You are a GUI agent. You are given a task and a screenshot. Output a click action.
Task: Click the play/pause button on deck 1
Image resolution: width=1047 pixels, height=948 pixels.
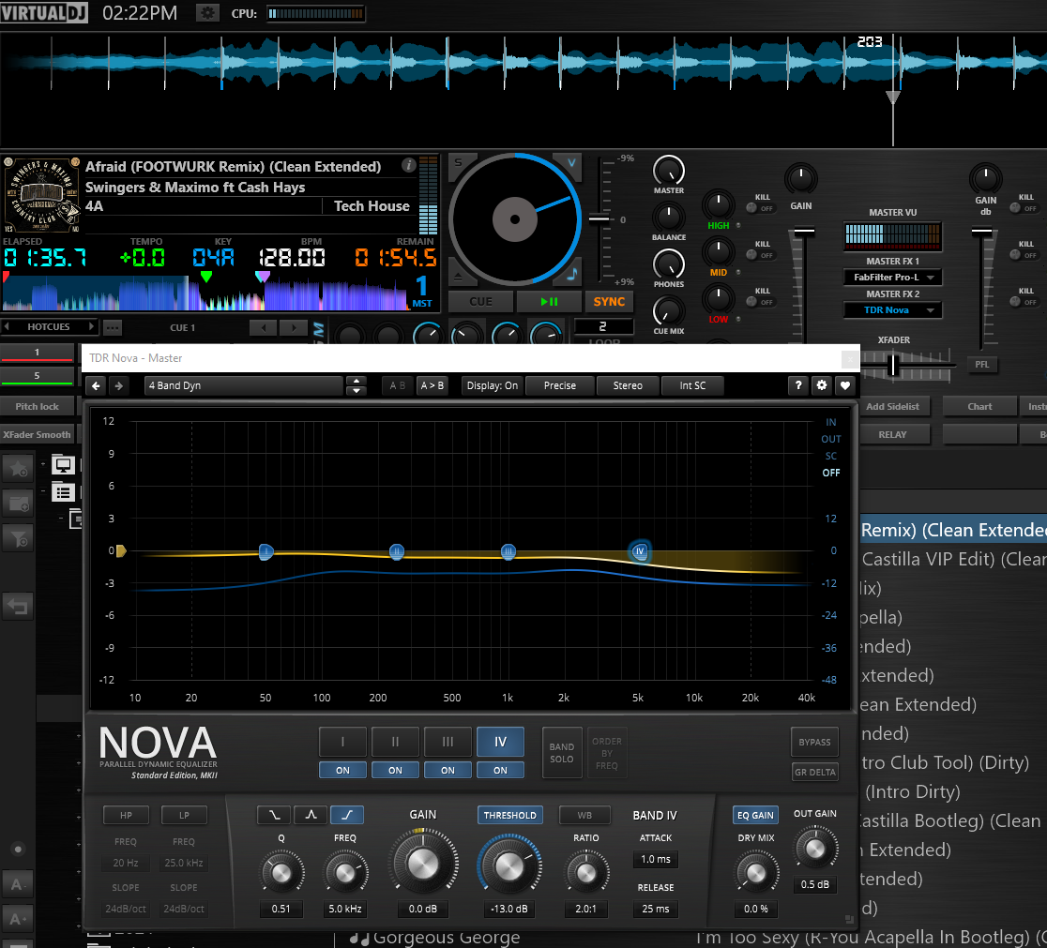(549, 302)
